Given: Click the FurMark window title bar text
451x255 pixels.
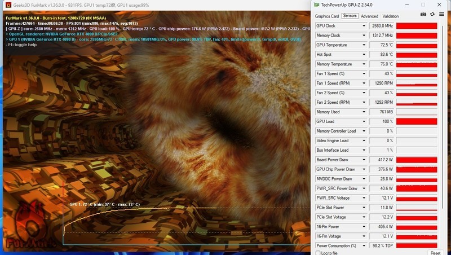Looking at the screenshot, I should click(81, 5).
